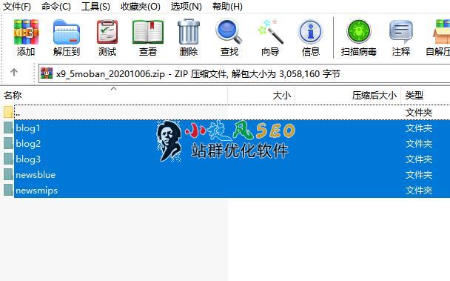
Task: Open the Commands (命令) menu
Action: pyautogui.click(x=56, y=7)
